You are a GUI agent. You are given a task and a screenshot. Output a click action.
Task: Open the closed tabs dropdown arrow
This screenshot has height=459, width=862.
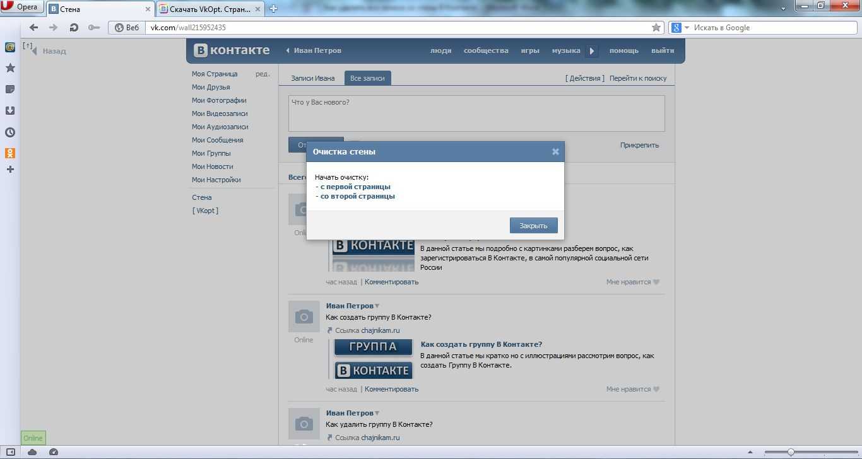[783, 8]
